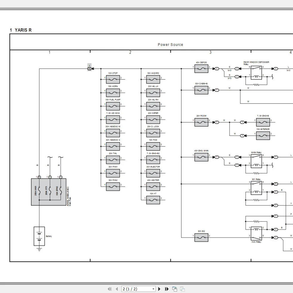The height and width of the screenshot is (293, 293).
Task: Select the Battery symbol
Action: [x=39, y=236]
